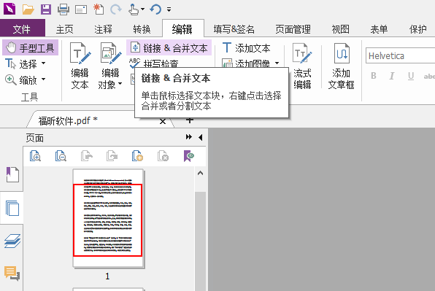Open customize quick access toolbar arrow
This screenshot has height=291, width=435.
169,9
